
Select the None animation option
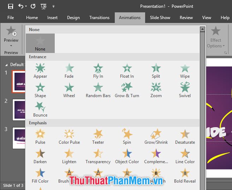pos(40,43)
